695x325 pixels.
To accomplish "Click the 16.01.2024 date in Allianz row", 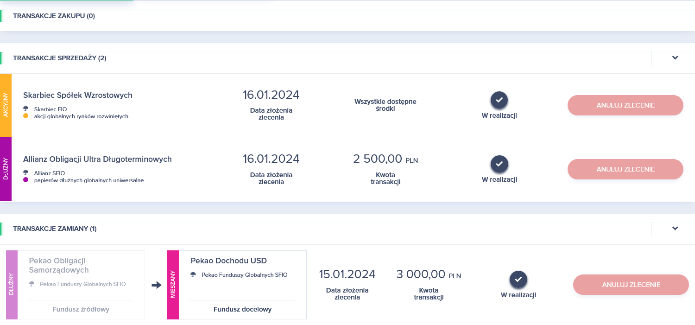I will tap(271, 159).
